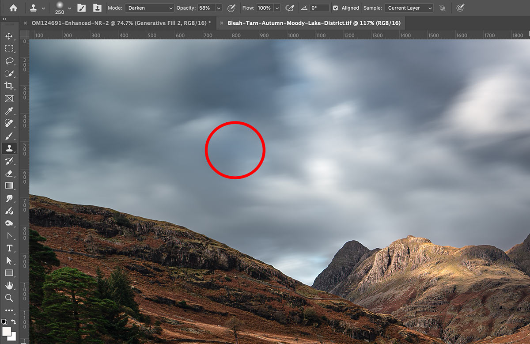Open the Mode dropdown set to Darken
This screenshot has width=530, height=344.
149,8
